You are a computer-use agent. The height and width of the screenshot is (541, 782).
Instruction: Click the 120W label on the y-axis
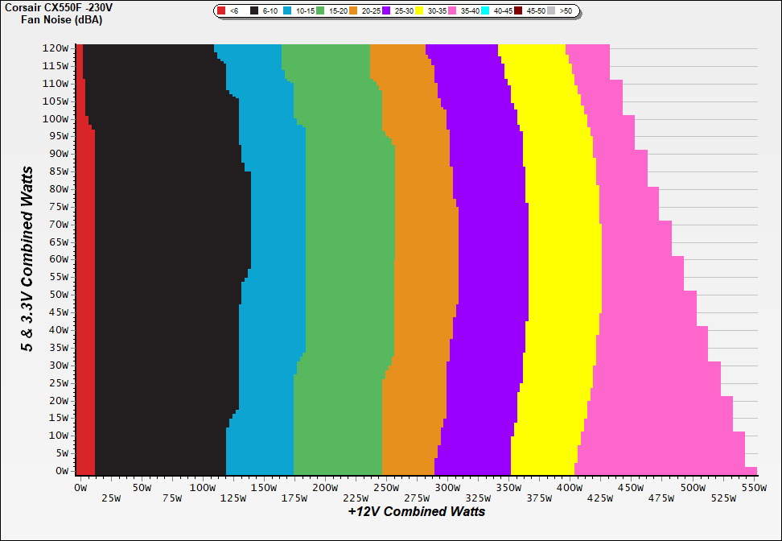56,48
